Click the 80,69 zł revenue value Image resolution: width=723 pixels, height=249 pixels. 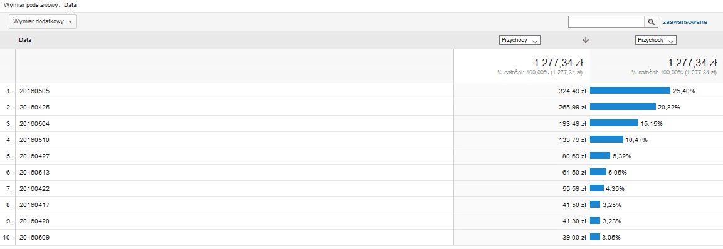[573, 156]
